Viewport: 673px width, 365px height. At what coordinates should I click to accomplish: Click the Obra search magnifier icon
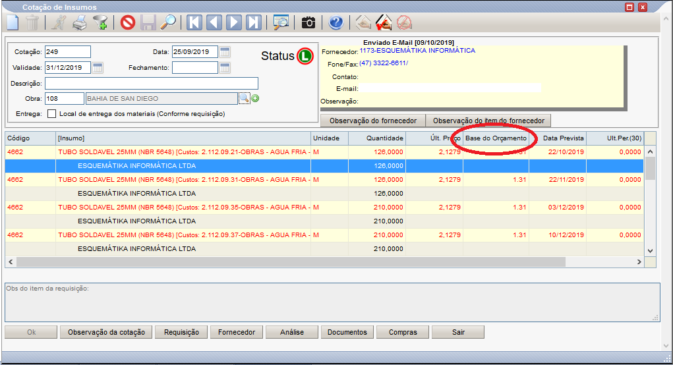[245, 98]
